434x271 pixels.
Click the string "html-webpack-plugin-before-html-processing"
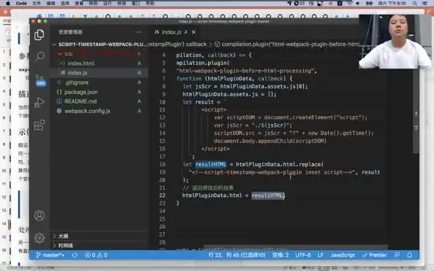[x=245, y=70]
